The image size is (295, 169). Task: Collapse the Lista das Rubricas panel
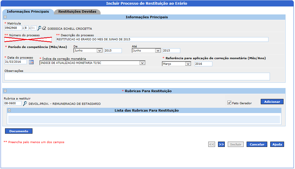(9, 110)
